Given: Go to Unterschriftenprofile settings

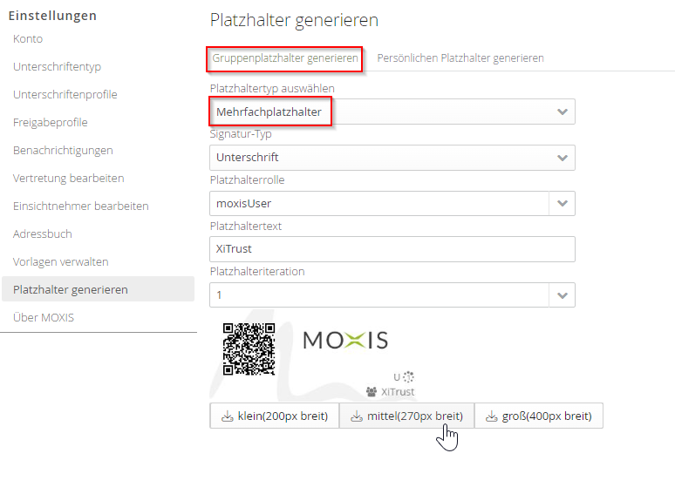Looking at the screenshot, I should click(65, 95).
